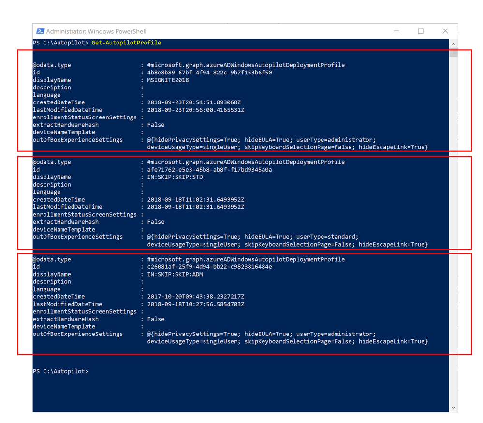The image size is (483, 423).
Task: Click @odata.type value of MSIGNITE2018 profile
Action: pos(246,65)
